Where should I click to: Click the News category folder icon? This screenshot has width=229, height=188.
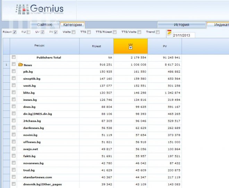pos(20,65)
